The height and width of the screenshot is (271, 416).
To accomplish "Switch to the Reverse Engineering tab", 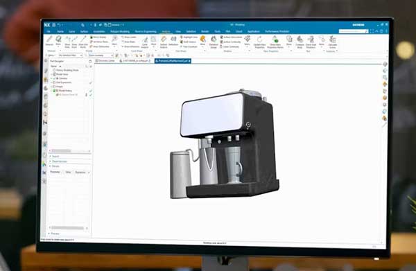I will point(146,32).
